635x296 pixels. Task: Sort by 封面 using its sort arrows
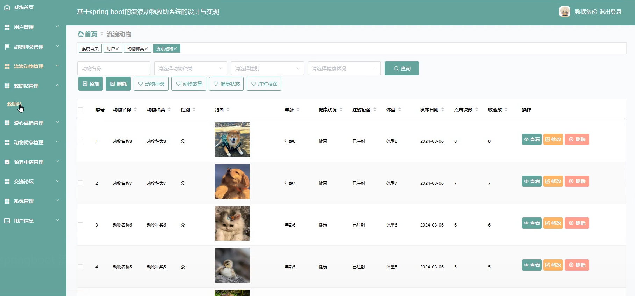(x=228, y=109)
